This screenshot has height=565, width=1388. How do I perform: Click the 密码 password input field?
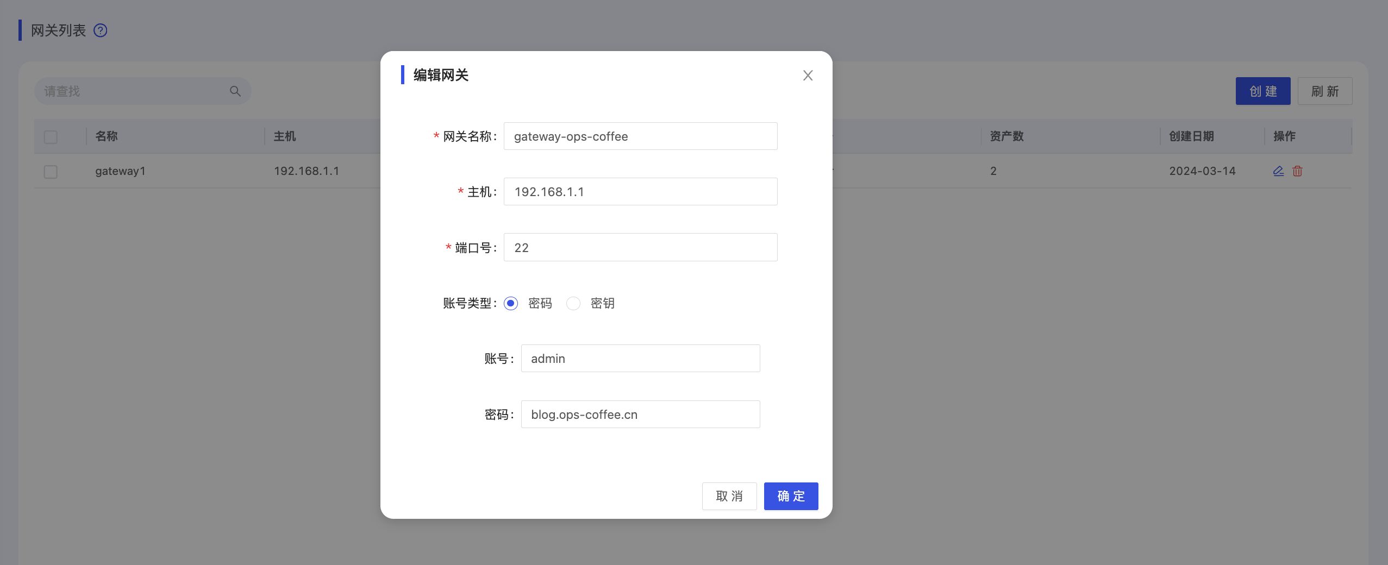click(x=640, y=415)
